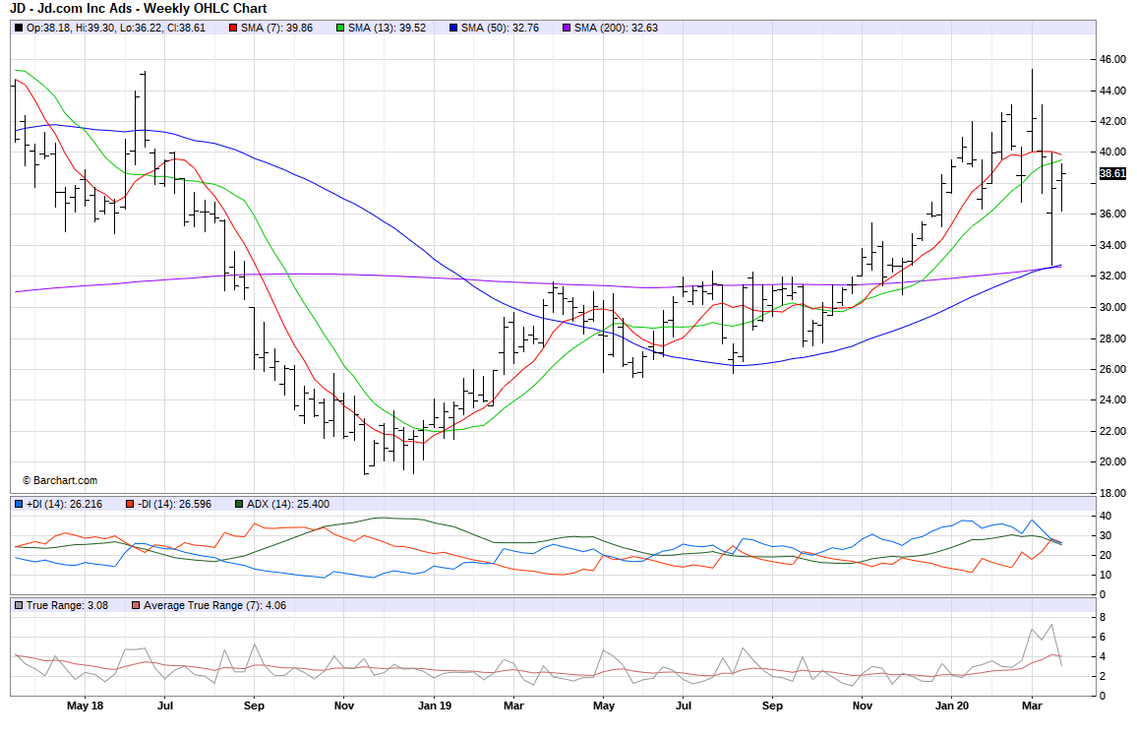Click the 40.00 price axis label
Viewport: 1137px width, 736px height.
pyautogui.click(x=1113, y=153)
